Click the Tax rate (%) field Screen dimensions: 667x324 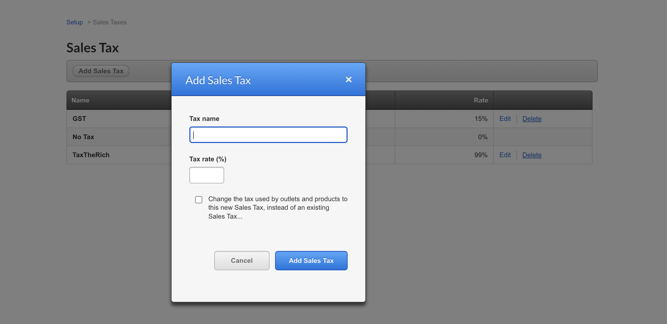coord(206,175)
